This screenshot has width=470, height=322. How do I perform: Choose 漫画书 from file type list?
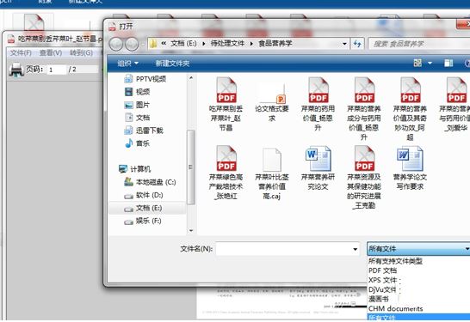[379, 299]
